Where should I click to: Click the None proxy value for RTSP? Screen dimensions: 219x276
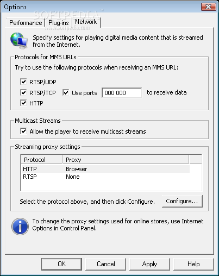pos(73,177)
